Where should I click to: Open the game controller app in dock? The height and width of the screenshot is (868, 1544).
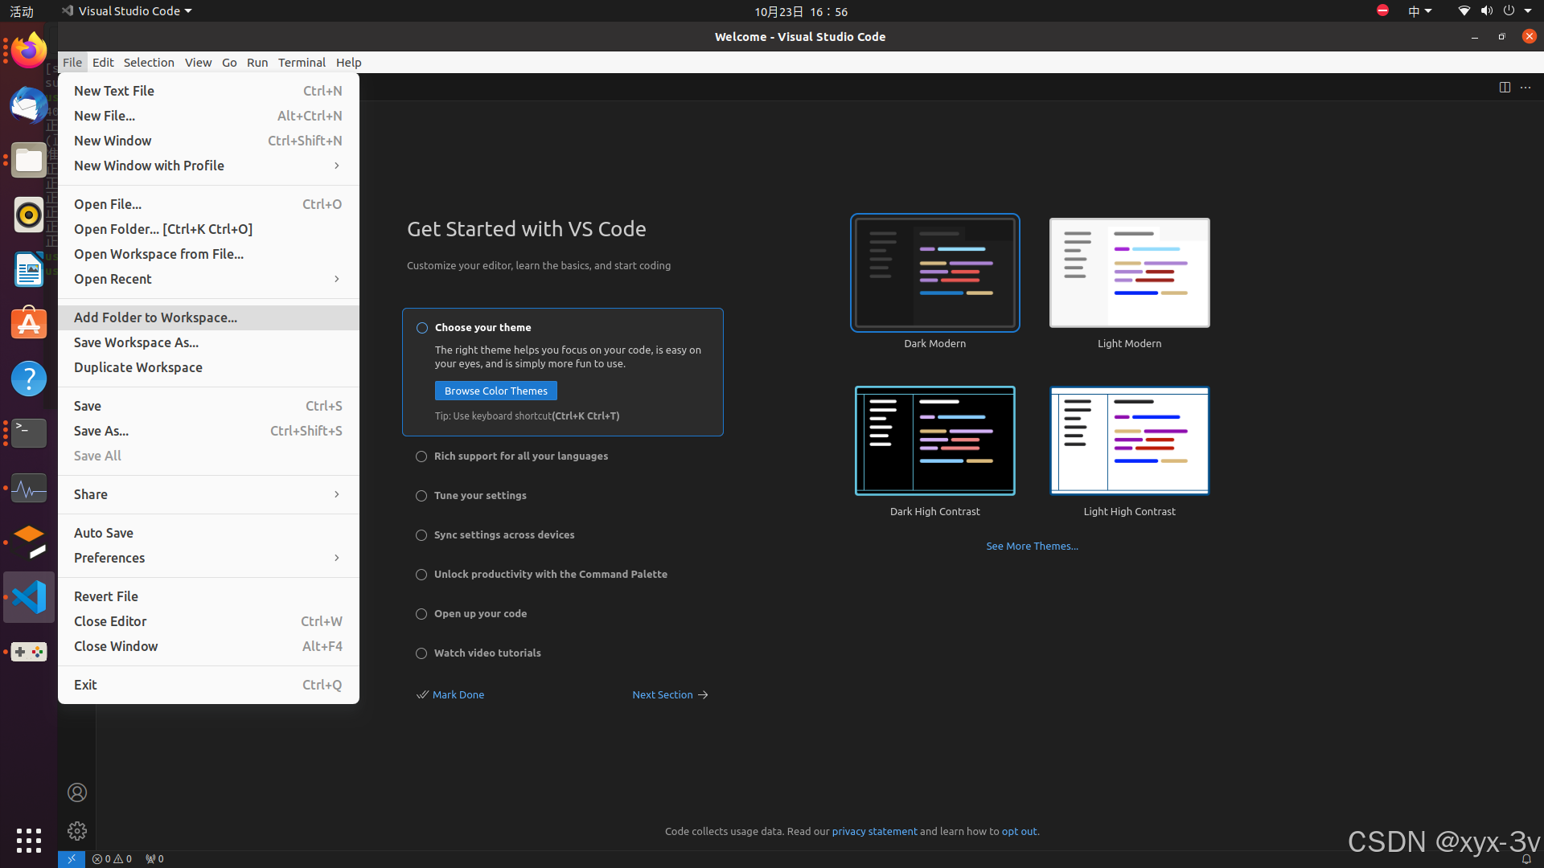[29, 652]
